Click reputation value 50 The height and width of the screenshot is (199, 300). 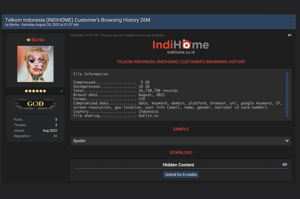[55, 136]
